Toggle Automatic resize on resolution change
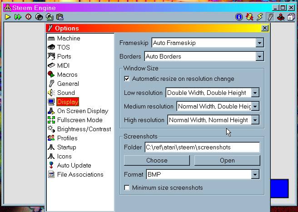298x212 pixels. [x=127, y=79]
